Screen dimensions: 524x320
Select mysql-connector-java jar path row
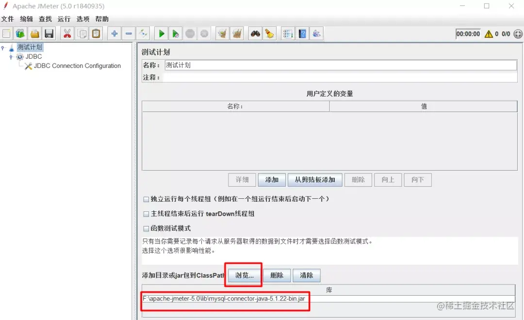tap(328, 299)
